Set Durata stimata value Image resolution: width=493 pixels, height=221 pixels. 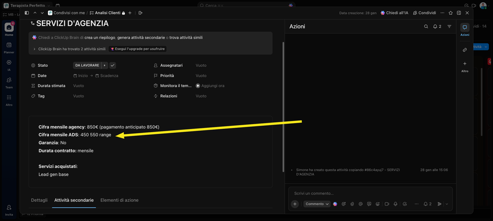click(x=79, y=86)
